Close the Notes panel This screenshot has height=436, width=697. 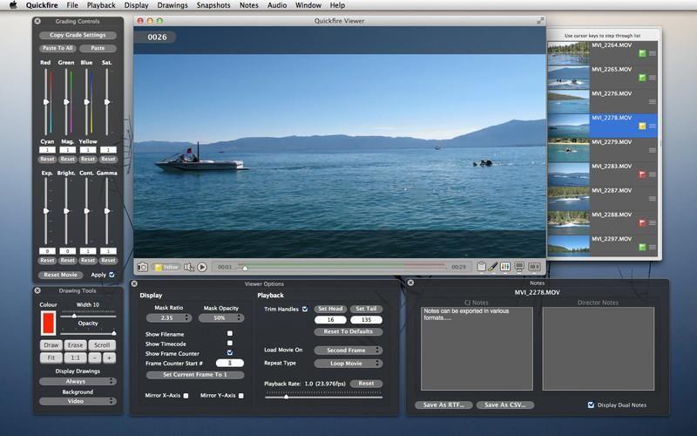coord(410,283)
